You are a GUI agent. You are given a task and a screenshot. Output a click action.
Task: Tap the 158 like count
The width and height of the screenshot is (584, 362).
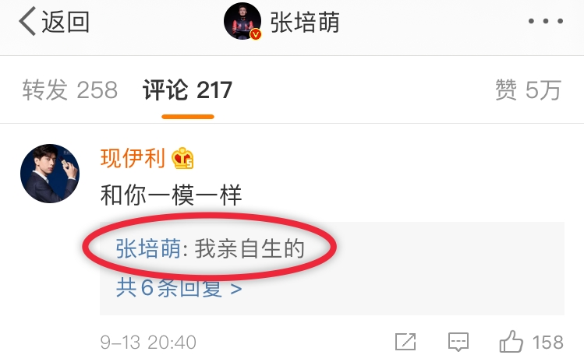[x=547, y=343]
